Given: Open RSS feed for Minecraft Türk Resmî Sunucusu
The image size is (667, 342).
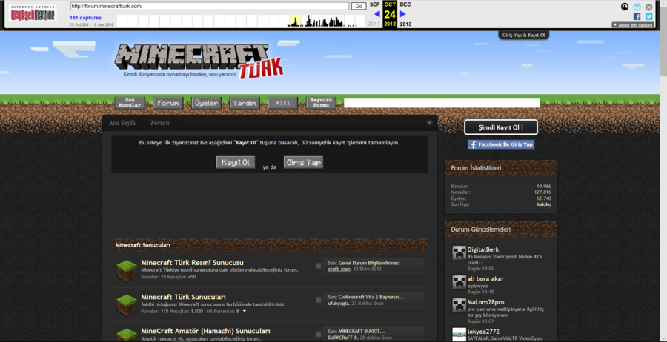Looking at the screenshot, I should tap(318, 266).
